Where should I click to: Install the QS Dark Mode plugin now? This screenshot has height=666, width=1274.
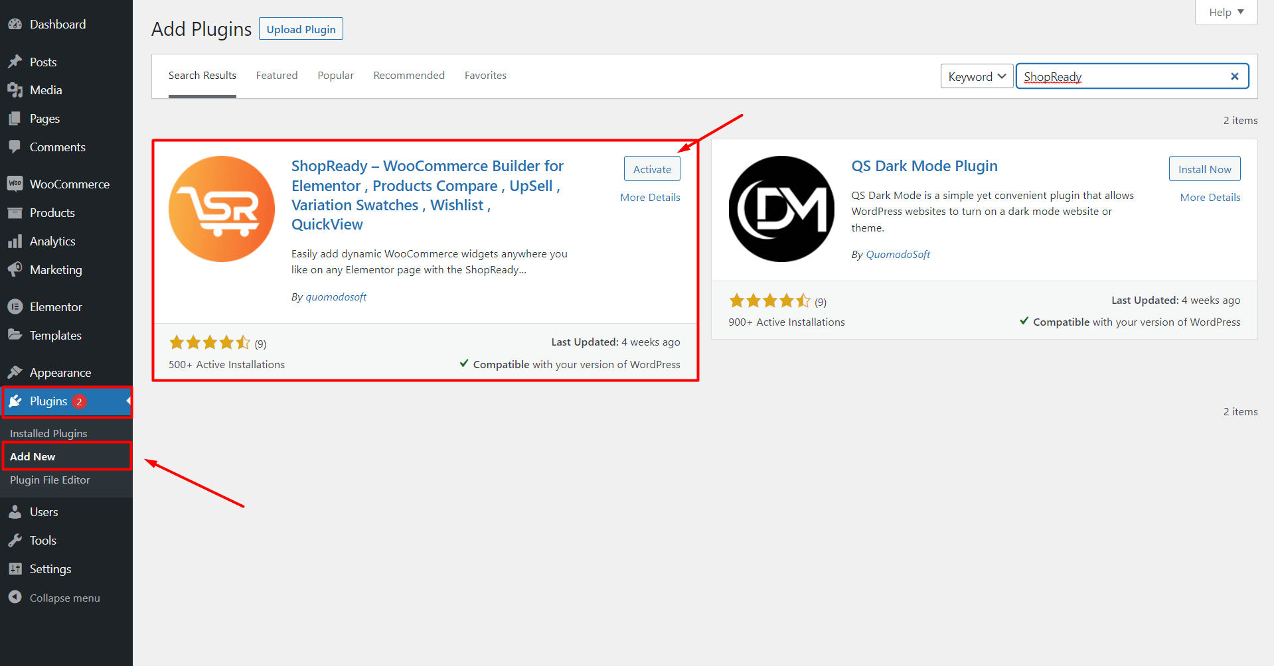click(x=1204, y=168)
